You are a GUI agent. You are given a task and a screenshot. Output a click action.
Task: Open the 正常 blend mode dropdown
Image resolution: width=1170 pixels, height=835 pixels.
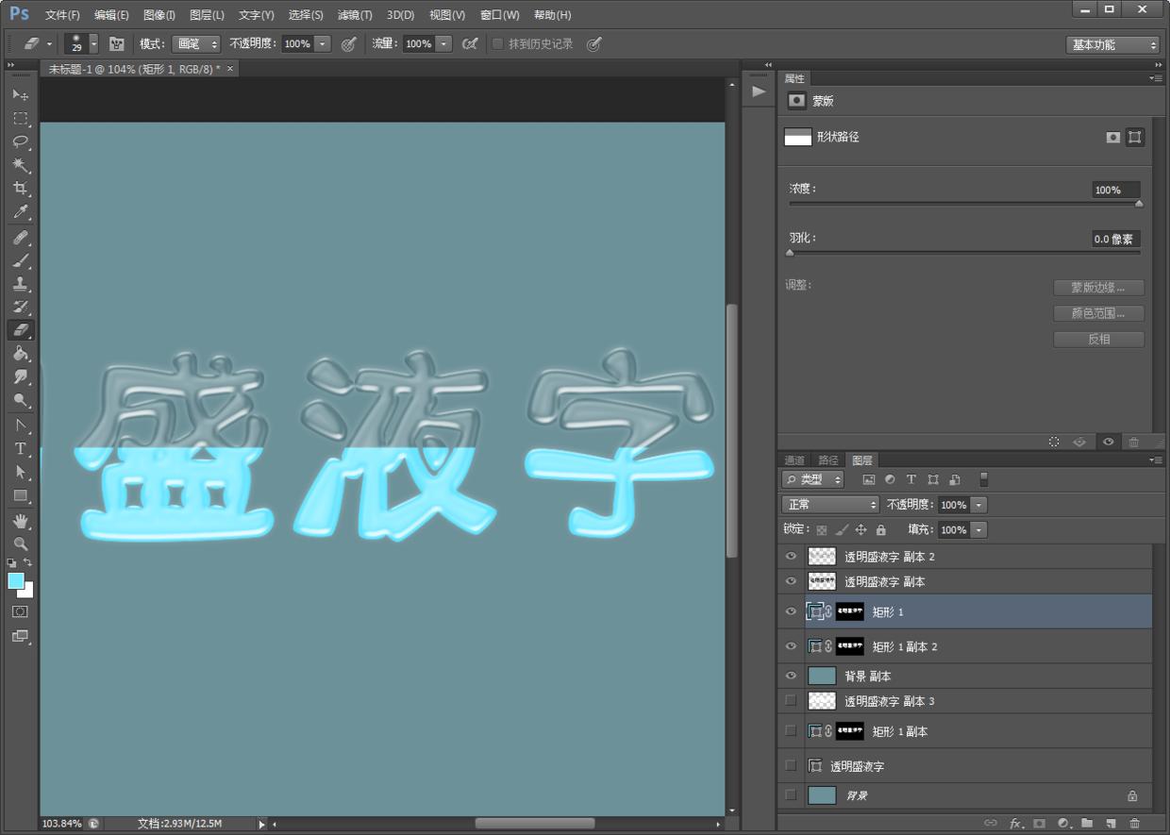pyautogui.click(x=830, y=505)
